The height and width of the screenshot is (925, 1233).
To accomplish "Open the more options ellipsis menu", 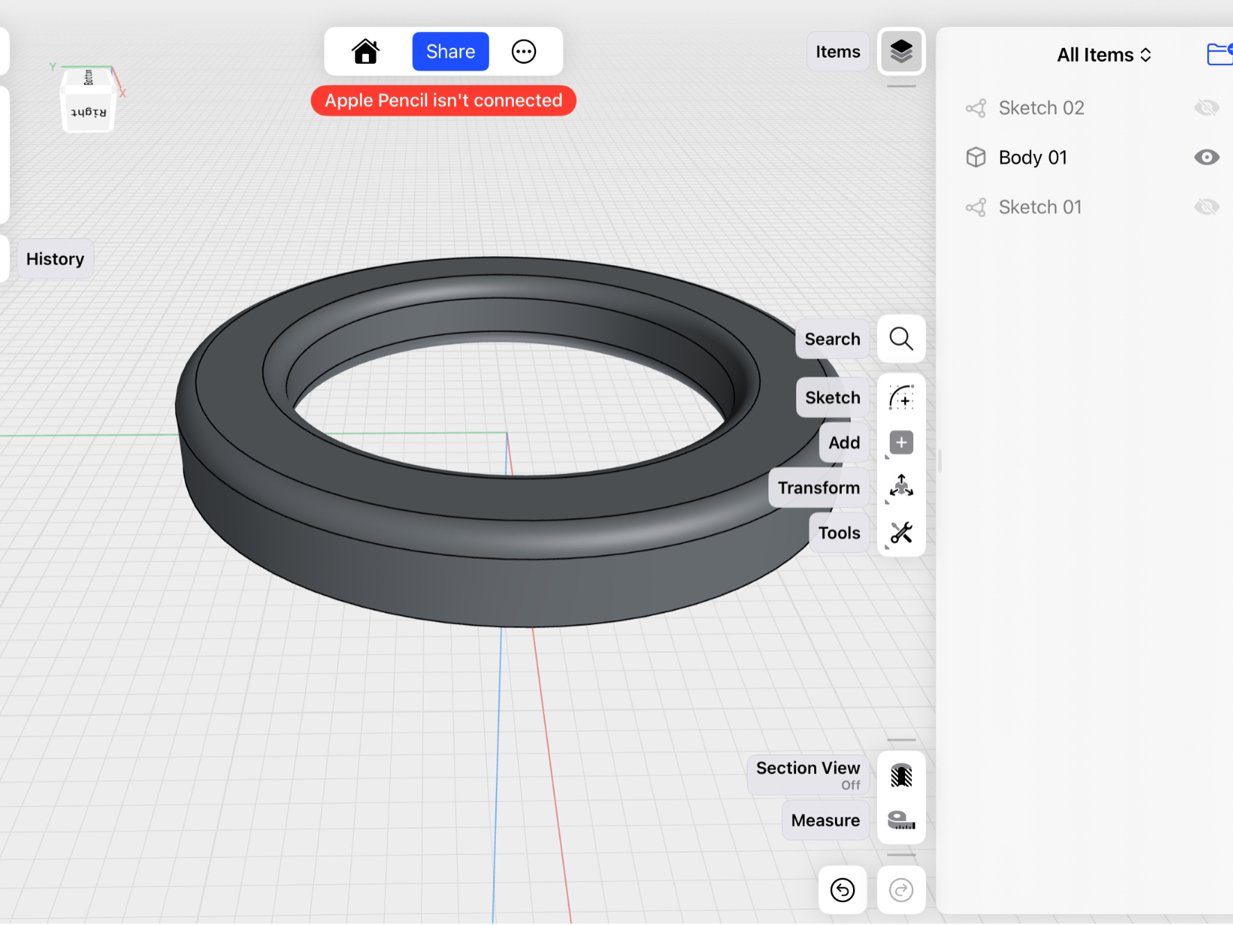I will (524, 51).
